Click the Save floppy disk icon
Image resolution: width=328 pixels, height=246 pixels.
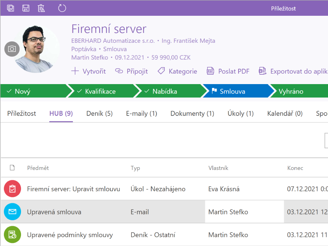click(x=26, y=8)
